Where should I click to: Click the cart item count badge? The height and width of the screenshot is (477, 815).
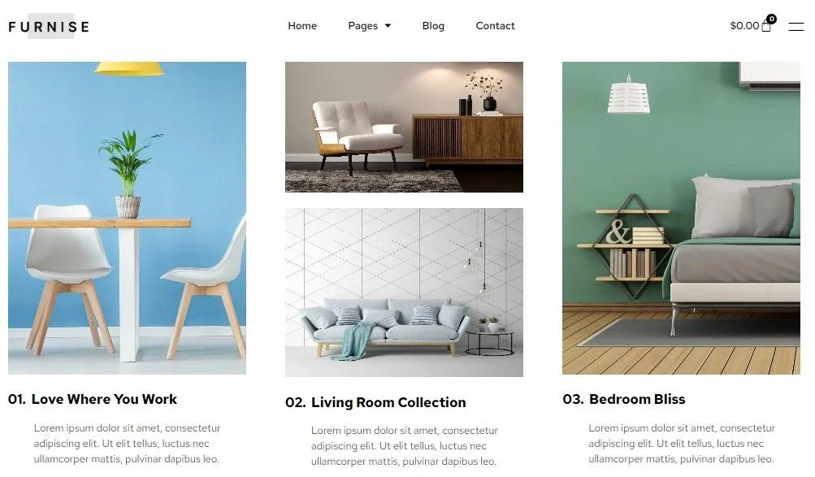[x=772, y=20]
